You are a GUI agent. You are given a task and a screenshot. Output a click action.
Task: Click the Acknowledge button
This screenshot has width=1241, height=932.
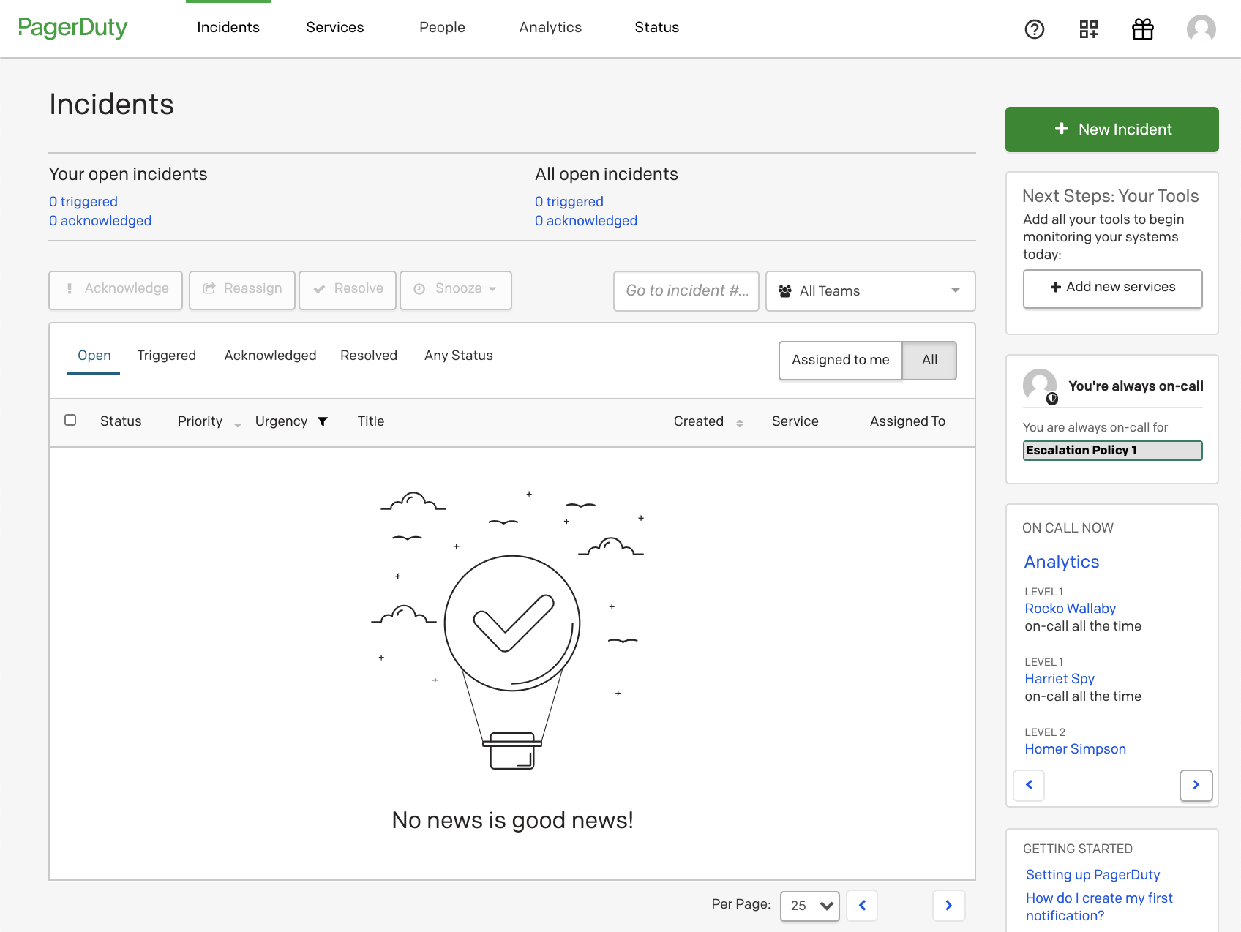pos(116,290)
